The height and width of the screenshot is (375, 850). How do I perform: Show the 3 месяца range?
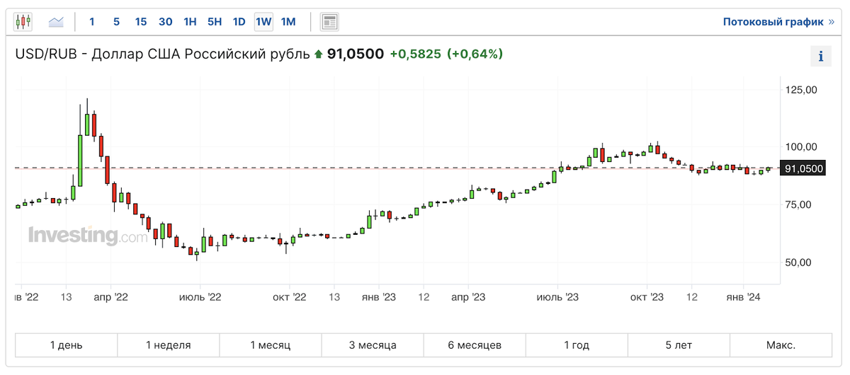373,345
